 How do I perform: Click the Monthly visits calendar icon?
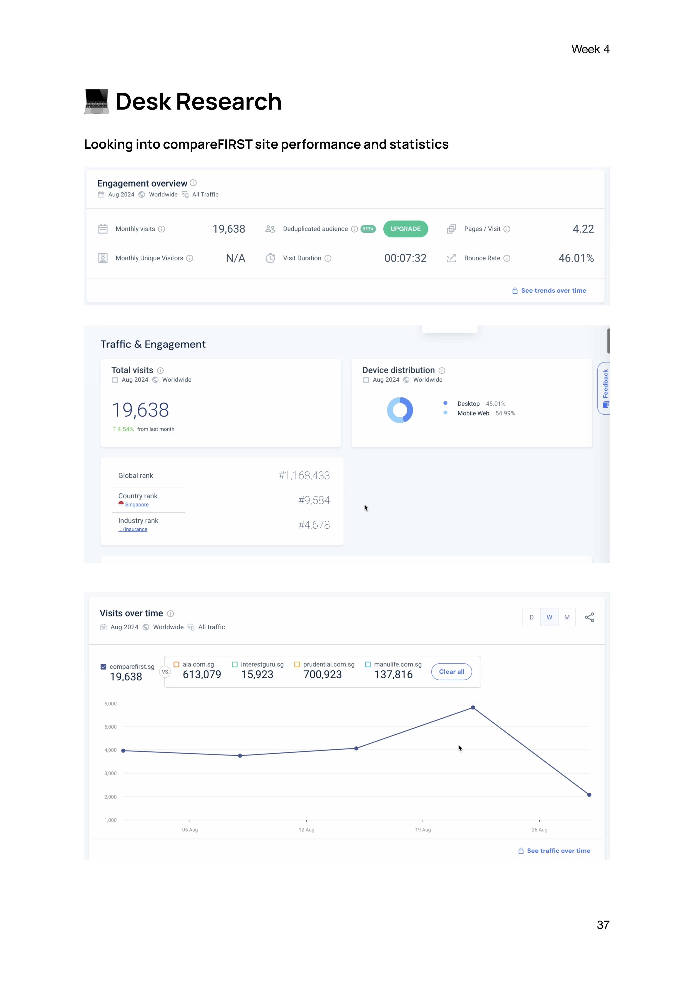point(103,229)
